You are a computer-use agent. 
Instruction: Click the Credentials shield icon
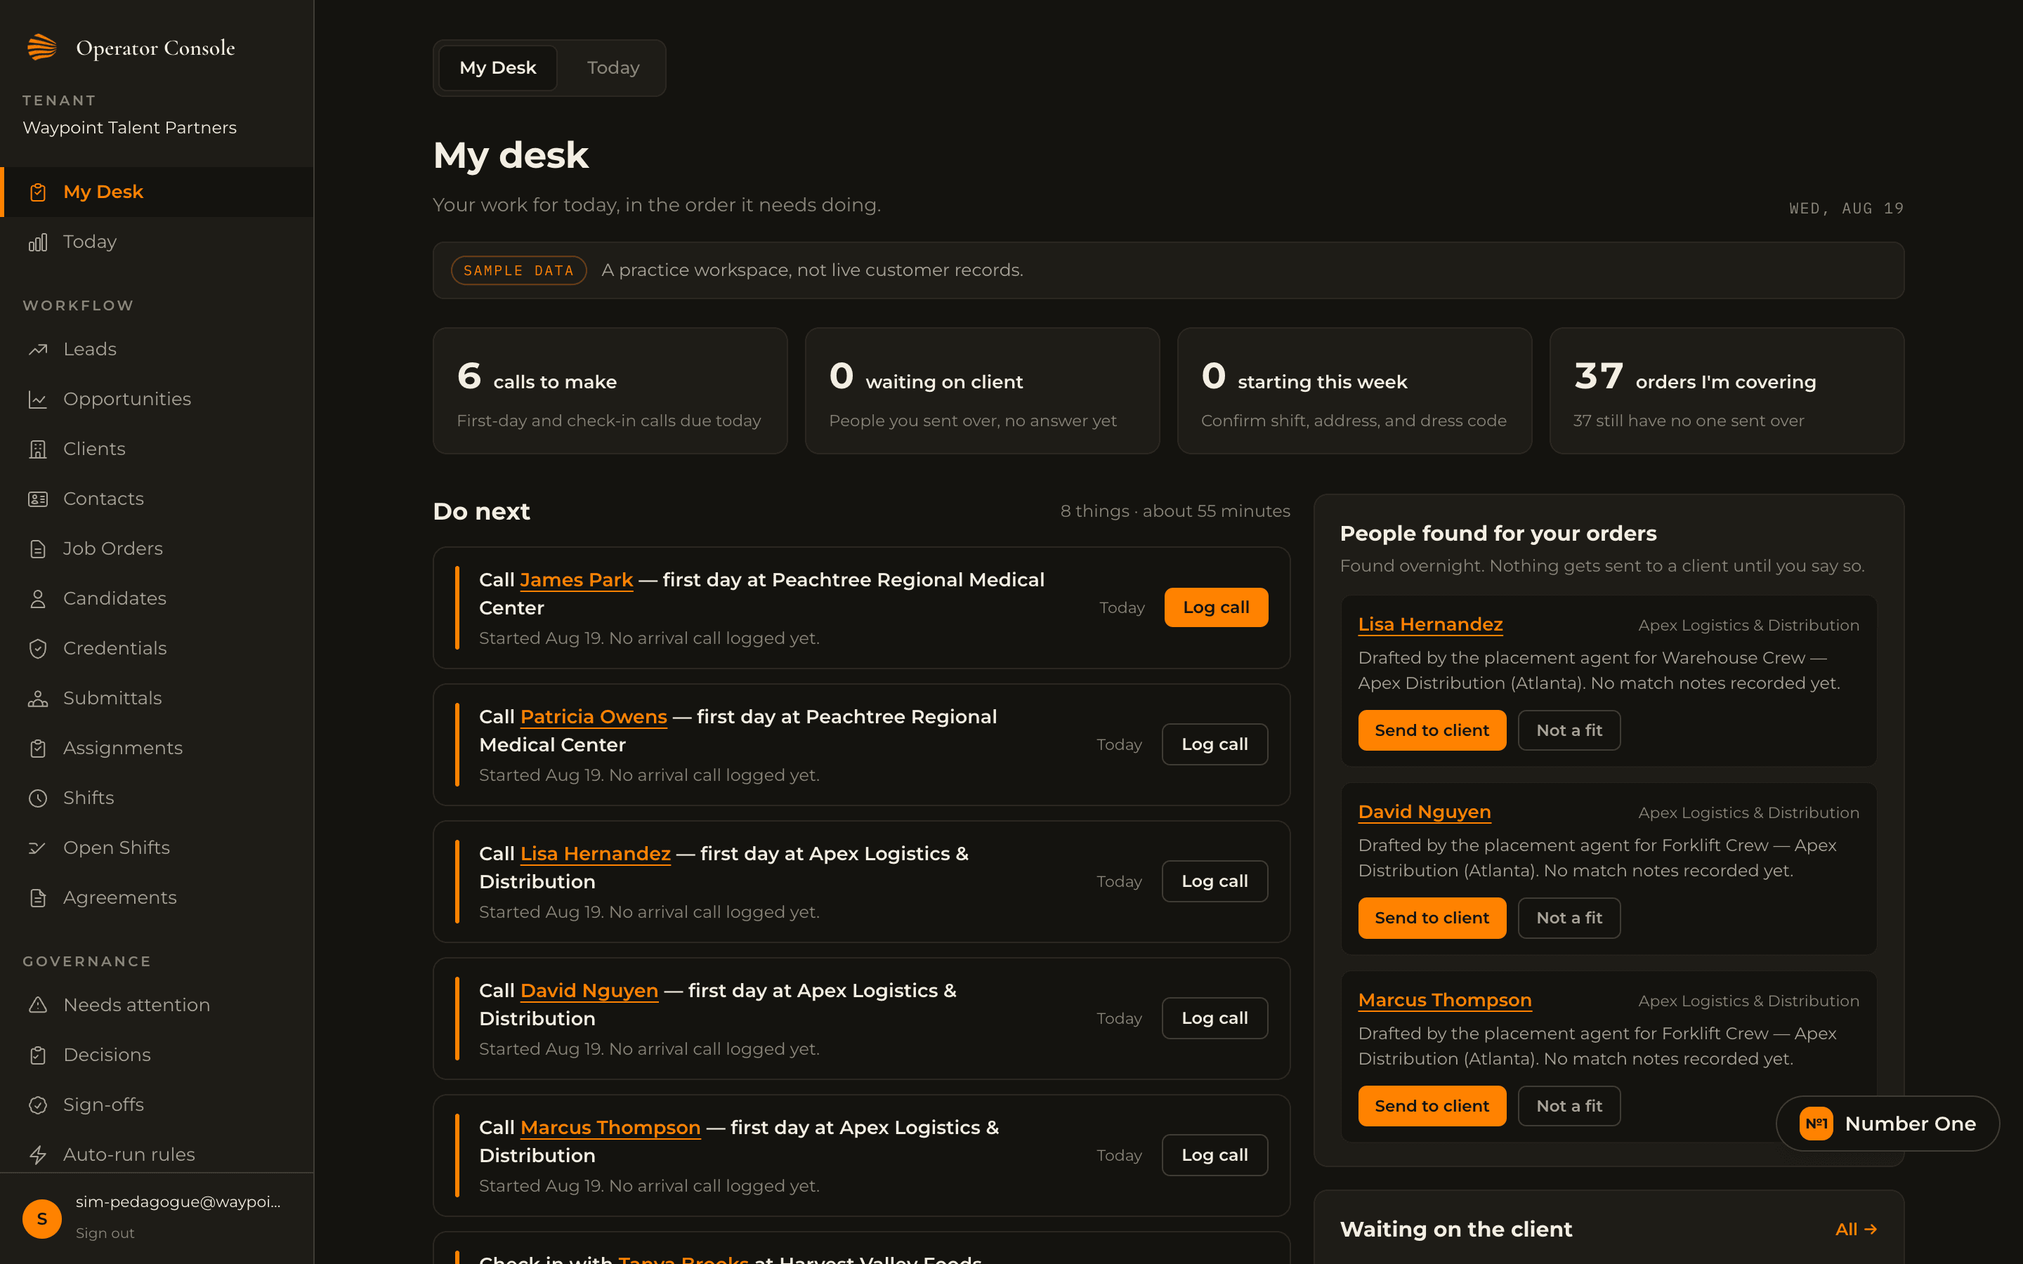38,649
